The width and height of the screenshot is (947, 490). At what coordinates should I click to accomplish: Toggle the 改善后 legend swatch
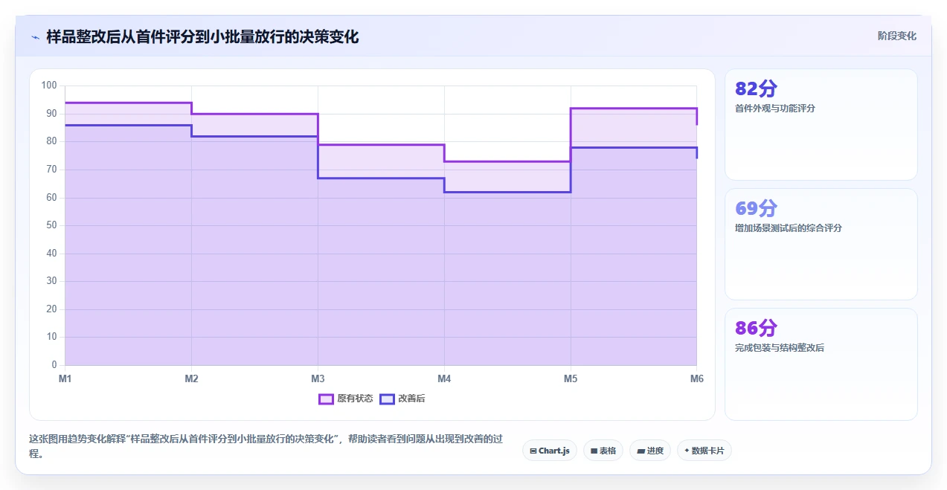click(387, 399)
